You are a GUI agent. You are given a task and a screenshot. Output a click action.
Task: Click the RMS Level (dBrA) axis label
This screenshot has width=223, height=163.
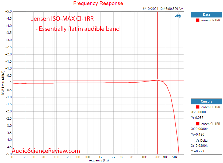[3, 83]
